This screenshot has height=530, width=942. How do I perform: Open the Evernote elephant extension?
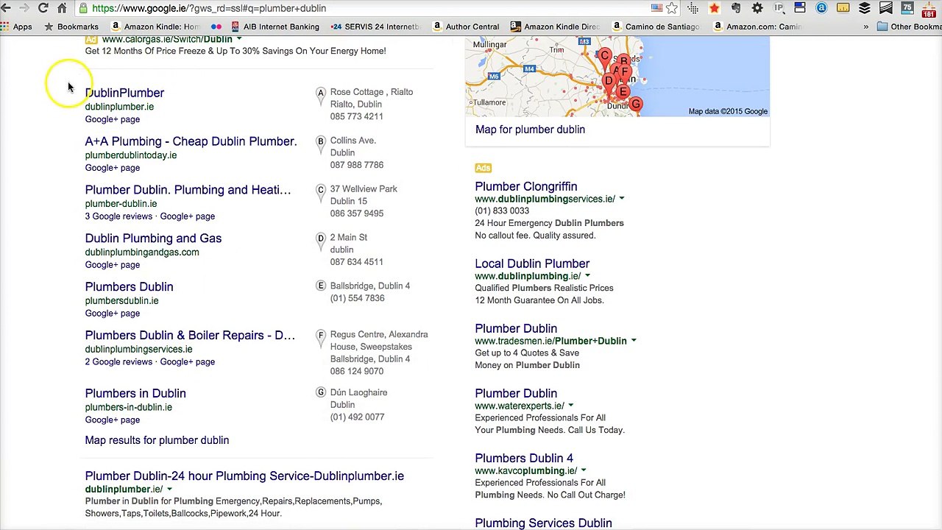[x=735, y=8]
